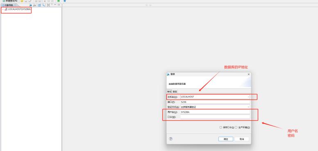Click the disconnect icon in 对象导航 panel
Image resolution: width=318 pixels, height=151 pixels.
coord(34,5)
